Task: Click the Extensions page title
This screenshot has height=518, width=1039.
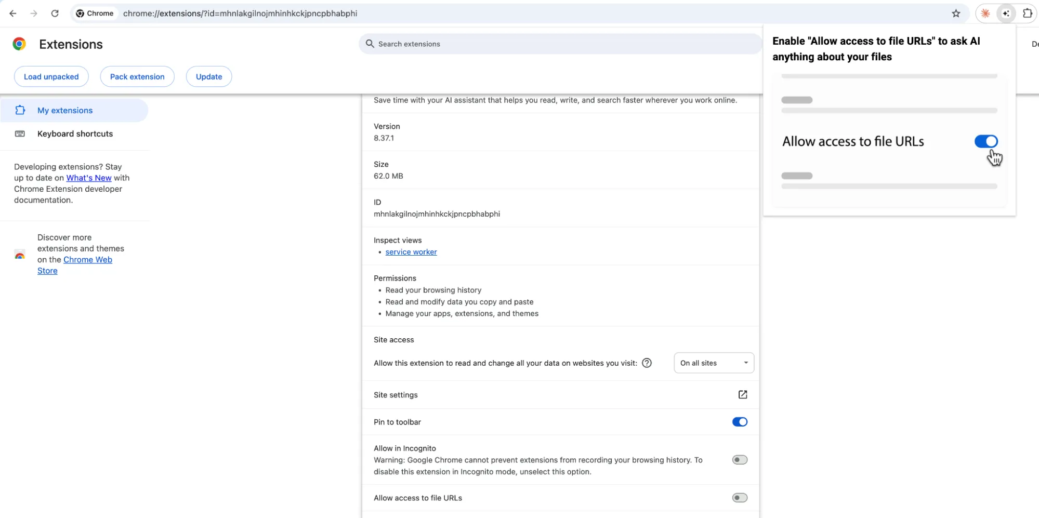Action: coord(71,44)
